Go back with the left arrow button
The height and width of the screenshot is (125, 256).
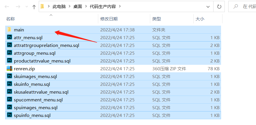click(x=7, y=7)
